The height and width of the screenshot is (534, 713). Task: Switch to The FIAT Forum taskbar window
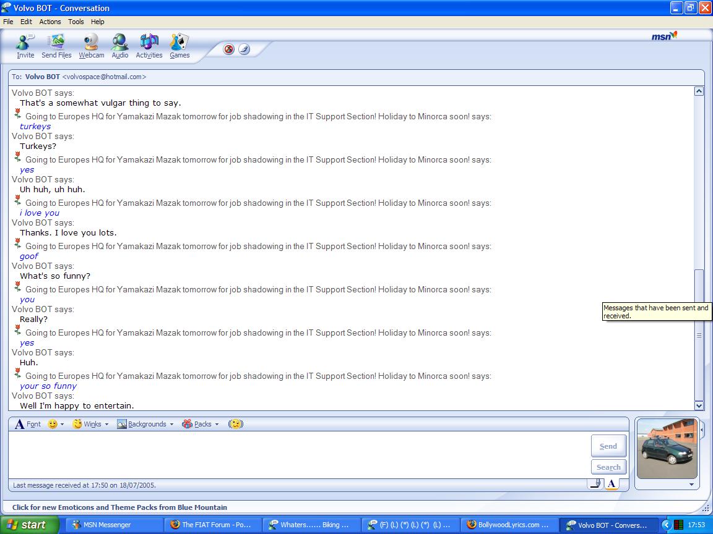212,525
